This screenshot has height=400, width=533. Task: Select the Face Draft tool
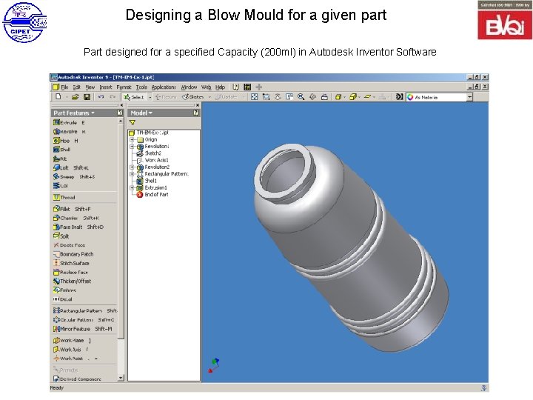click(x=78, y=227)
